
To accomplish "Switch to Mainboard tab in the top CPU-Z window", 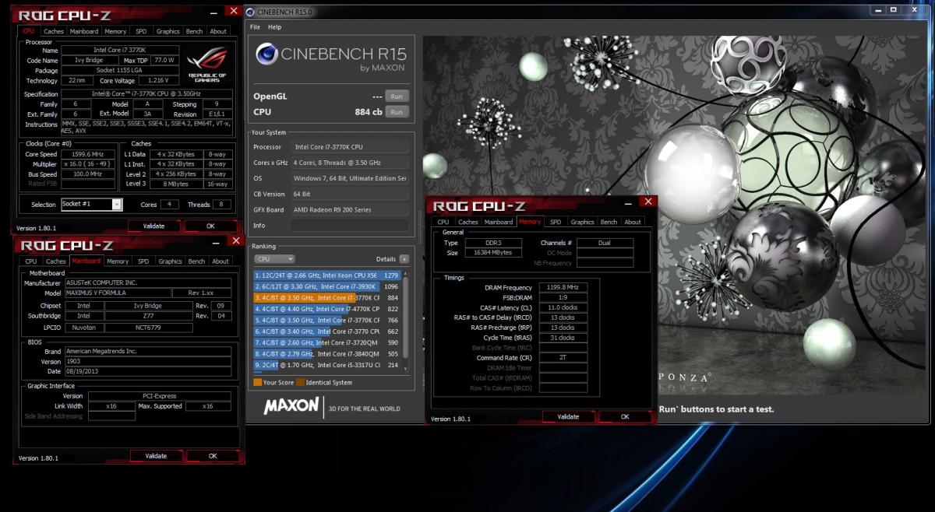I will [x=84, y=31].
